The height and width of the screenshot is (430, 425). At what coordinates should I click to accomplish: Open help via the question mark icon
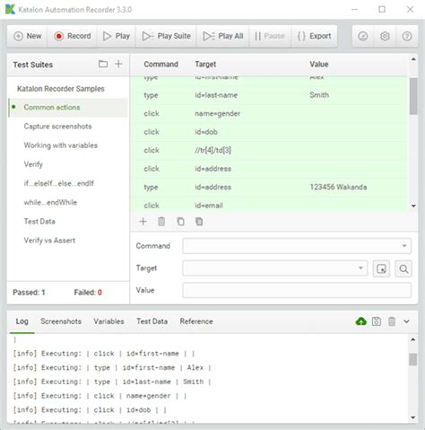tap(407, 36)
